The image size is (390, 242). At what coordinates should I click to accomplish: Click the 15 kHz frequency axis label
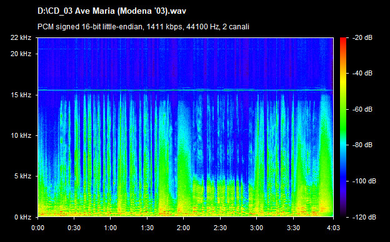tap(21, 95)
